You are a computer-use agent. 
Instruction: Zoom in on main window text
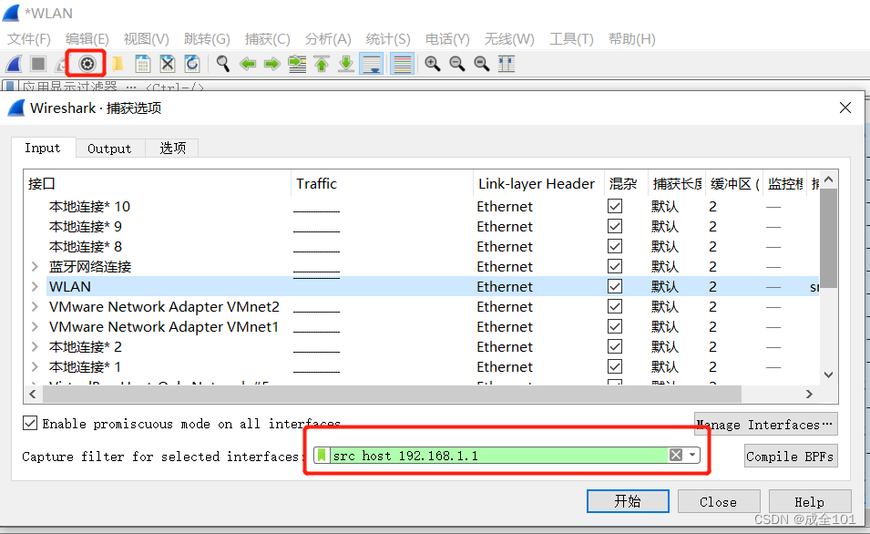point(432,64)
